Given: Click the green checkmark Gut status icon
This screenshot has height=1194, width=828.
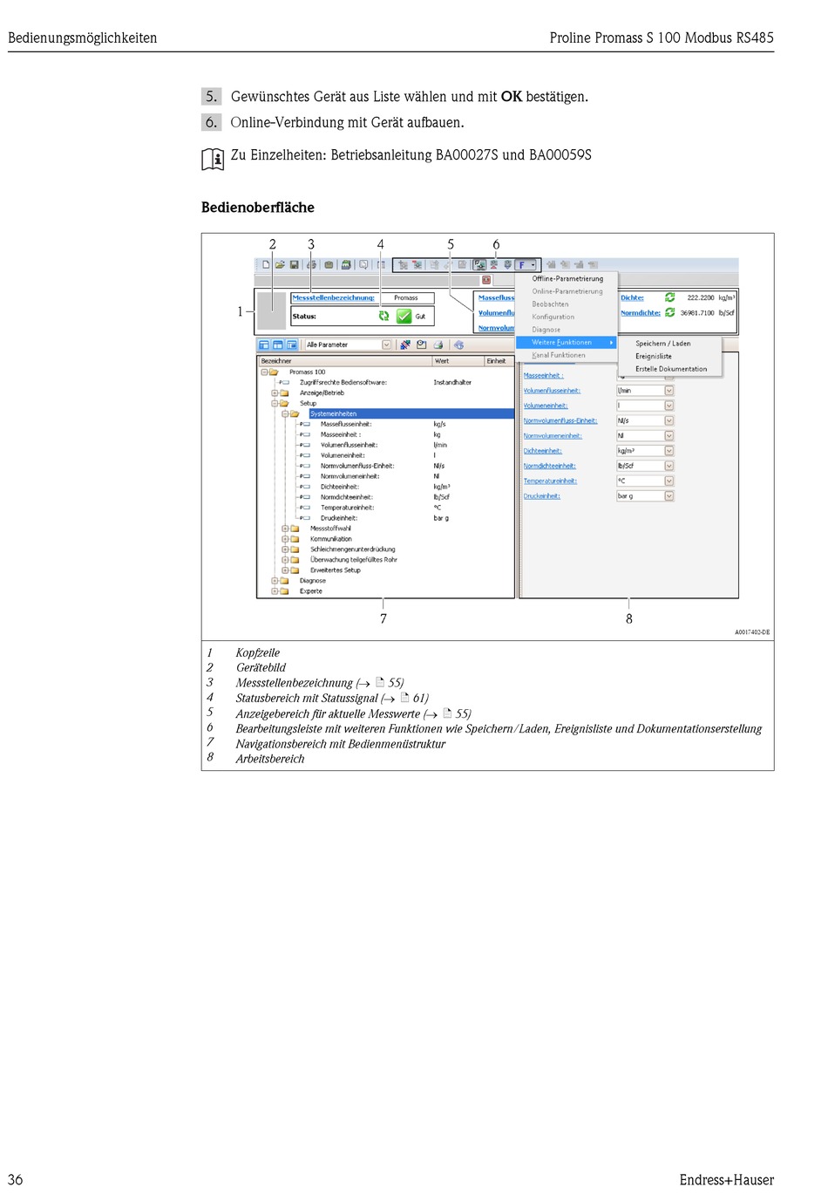Looking at the screenshot, I should pyautogui.click(x=404, y=317).
